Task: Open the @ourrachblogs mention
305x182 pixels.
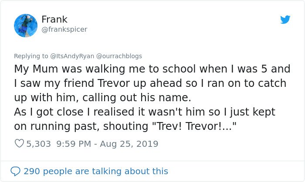Action: (119, 56)
